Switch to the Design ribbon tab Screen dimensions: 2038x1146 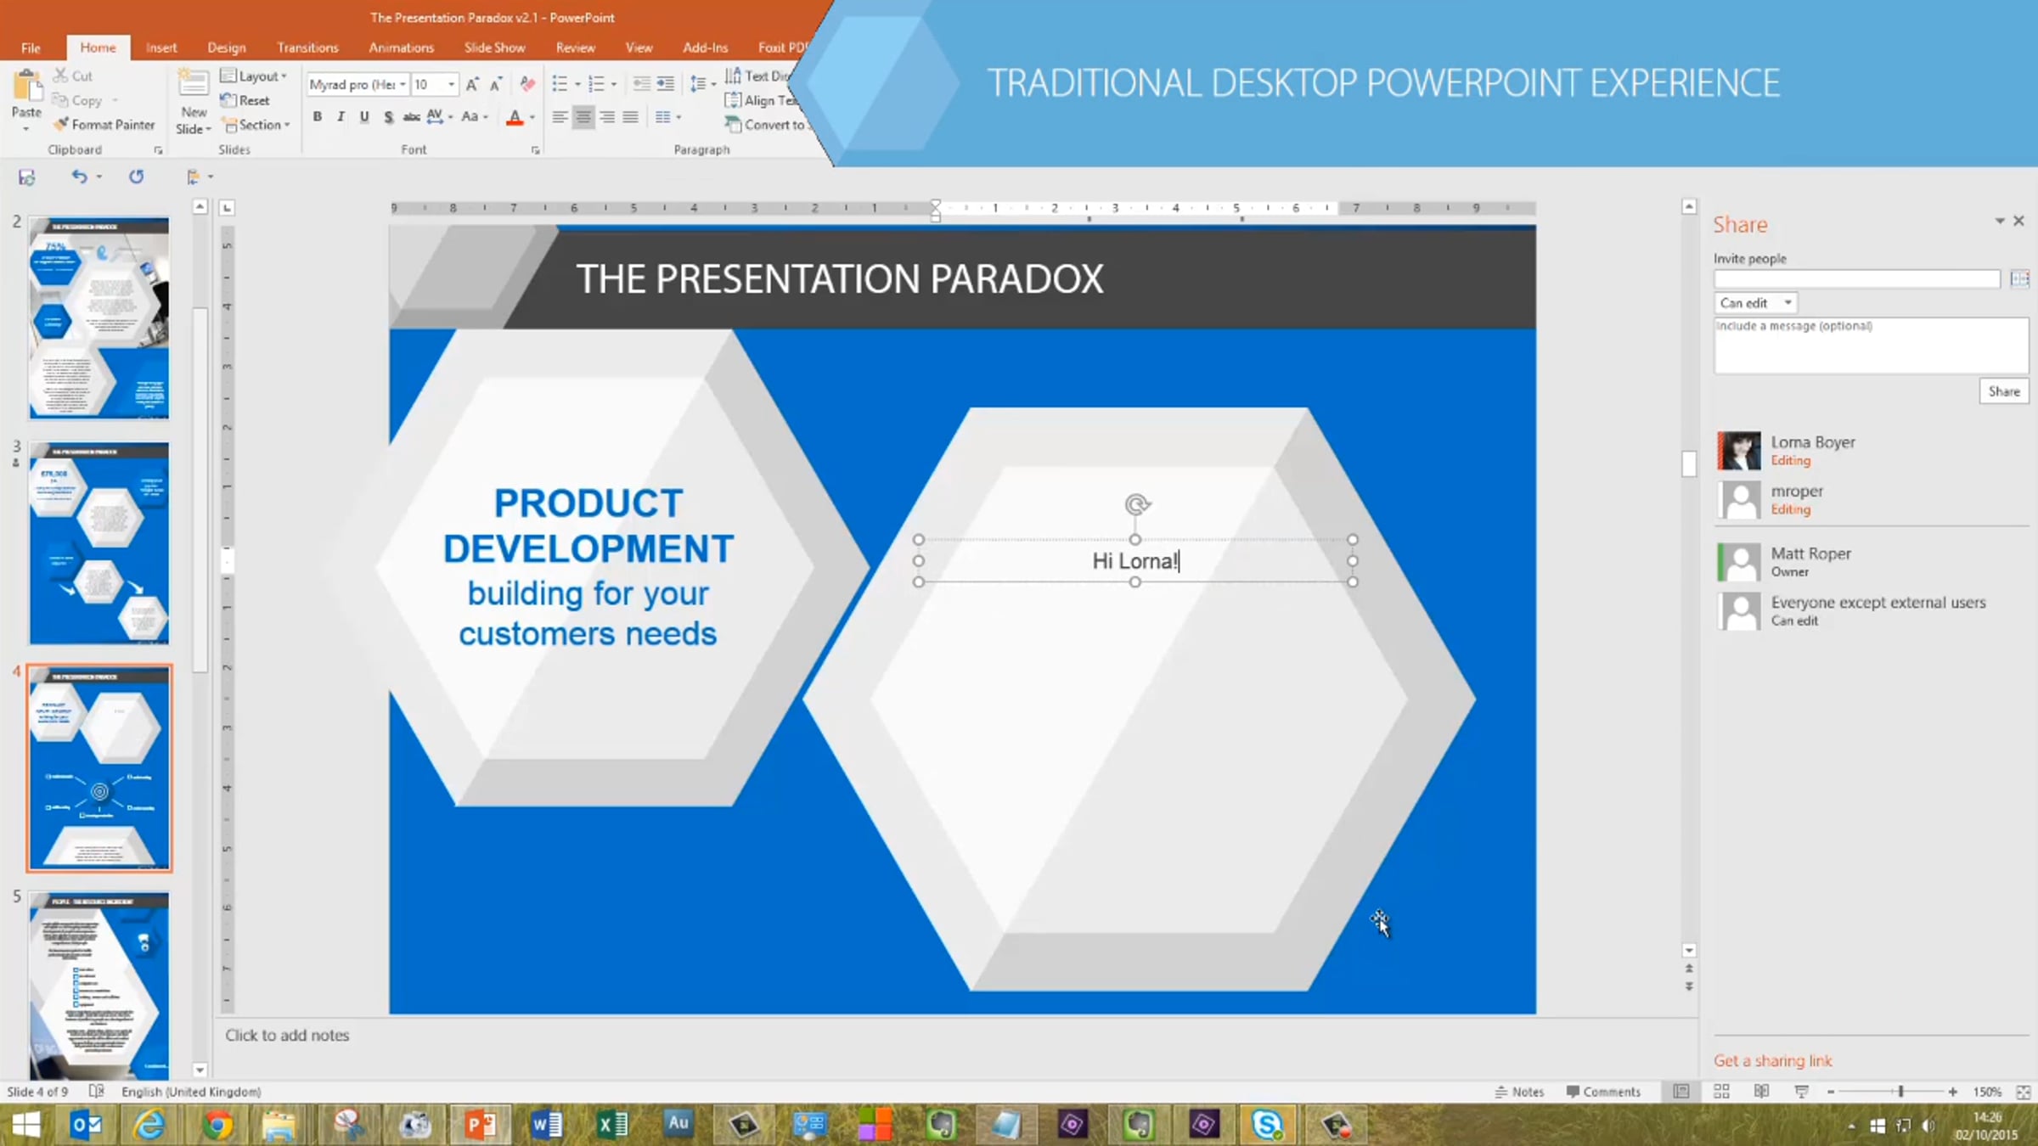(226, 48)
